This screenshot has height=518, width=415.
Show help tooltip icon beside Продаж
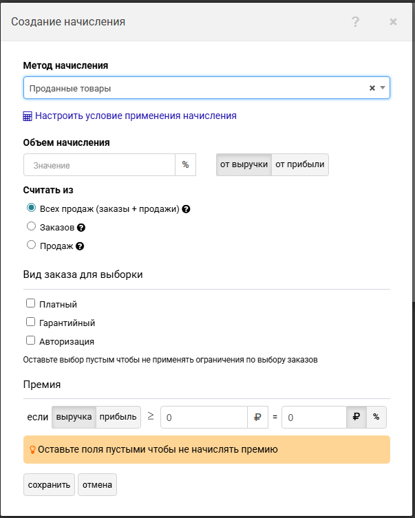click(80, 246)
